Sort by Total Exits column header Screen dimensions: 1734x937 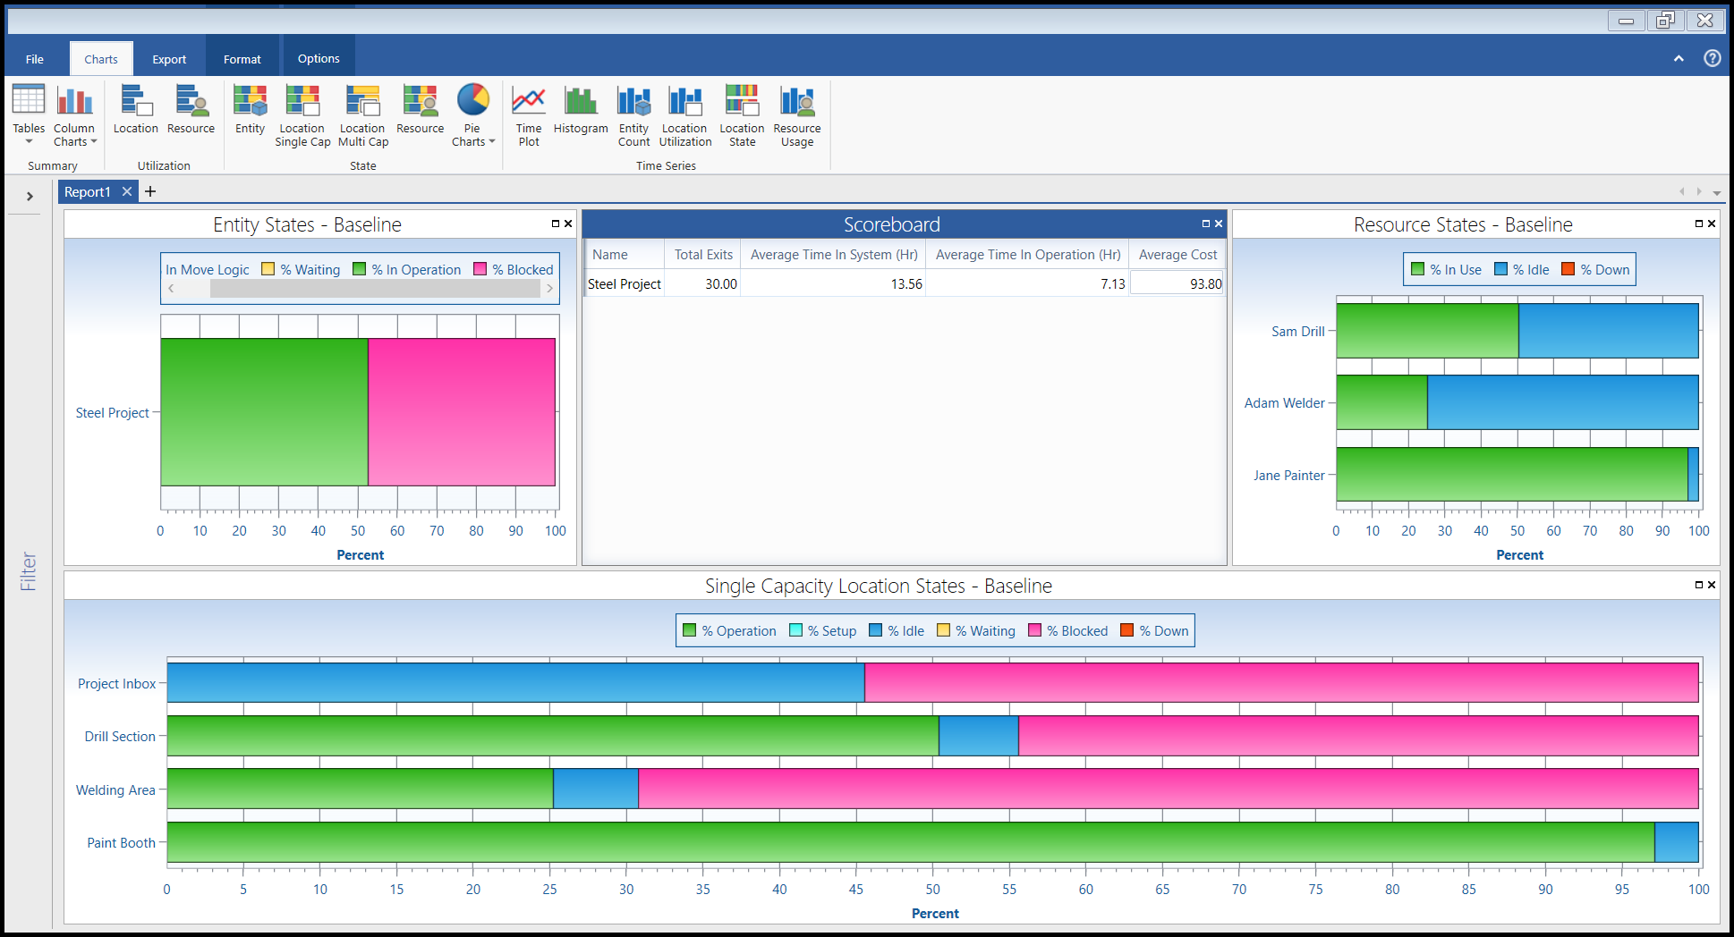[702, 255]
